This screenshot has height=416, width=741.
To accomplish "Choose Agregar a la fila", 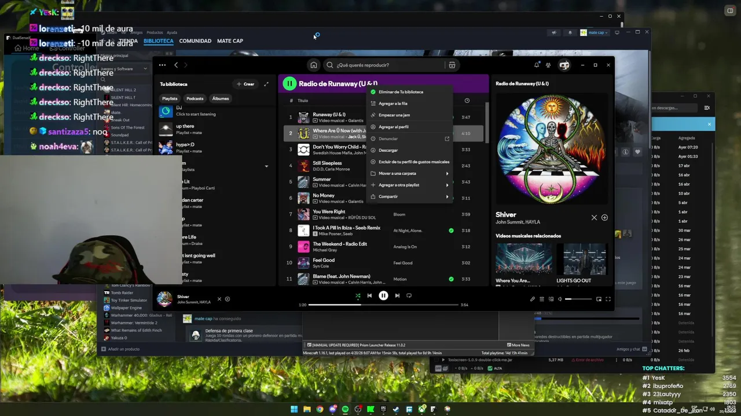I will (x=409, y=103).
